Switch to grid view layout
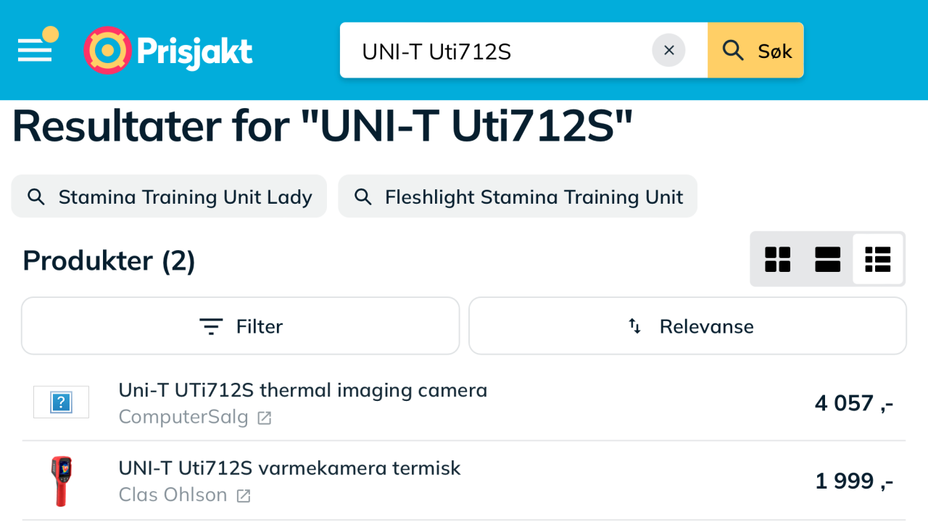Screen dimensions: 928x522 777,259
